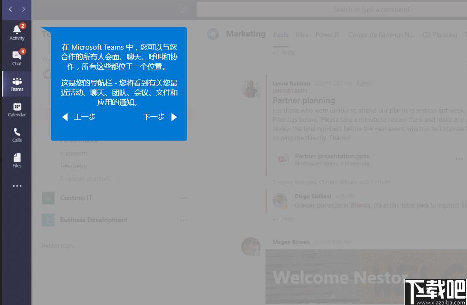Open the Q2 Planning tab
The image size is (467, 305).
pos(439,35)
